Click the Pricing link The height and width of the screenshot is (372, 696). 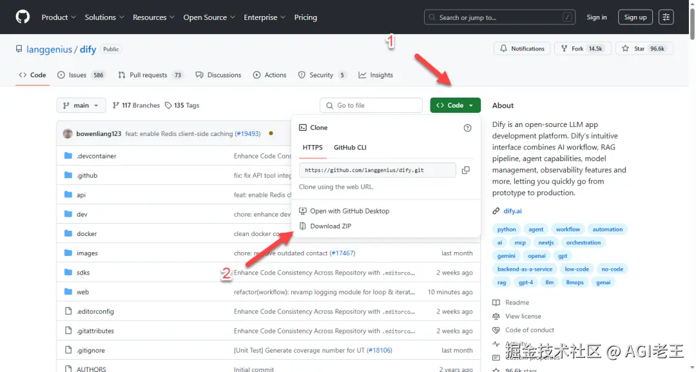(305, 17)
